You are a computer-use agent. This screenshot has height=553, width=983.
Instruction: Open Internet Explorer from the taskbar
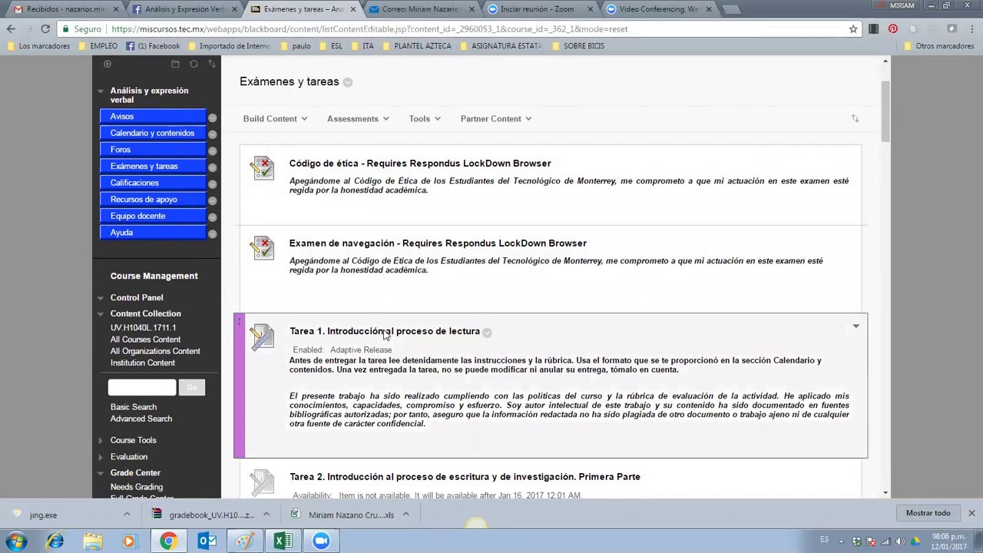[55, 541]
